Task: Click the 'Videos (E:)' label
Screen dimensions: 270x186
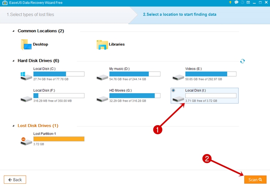Action: (194, 69)
